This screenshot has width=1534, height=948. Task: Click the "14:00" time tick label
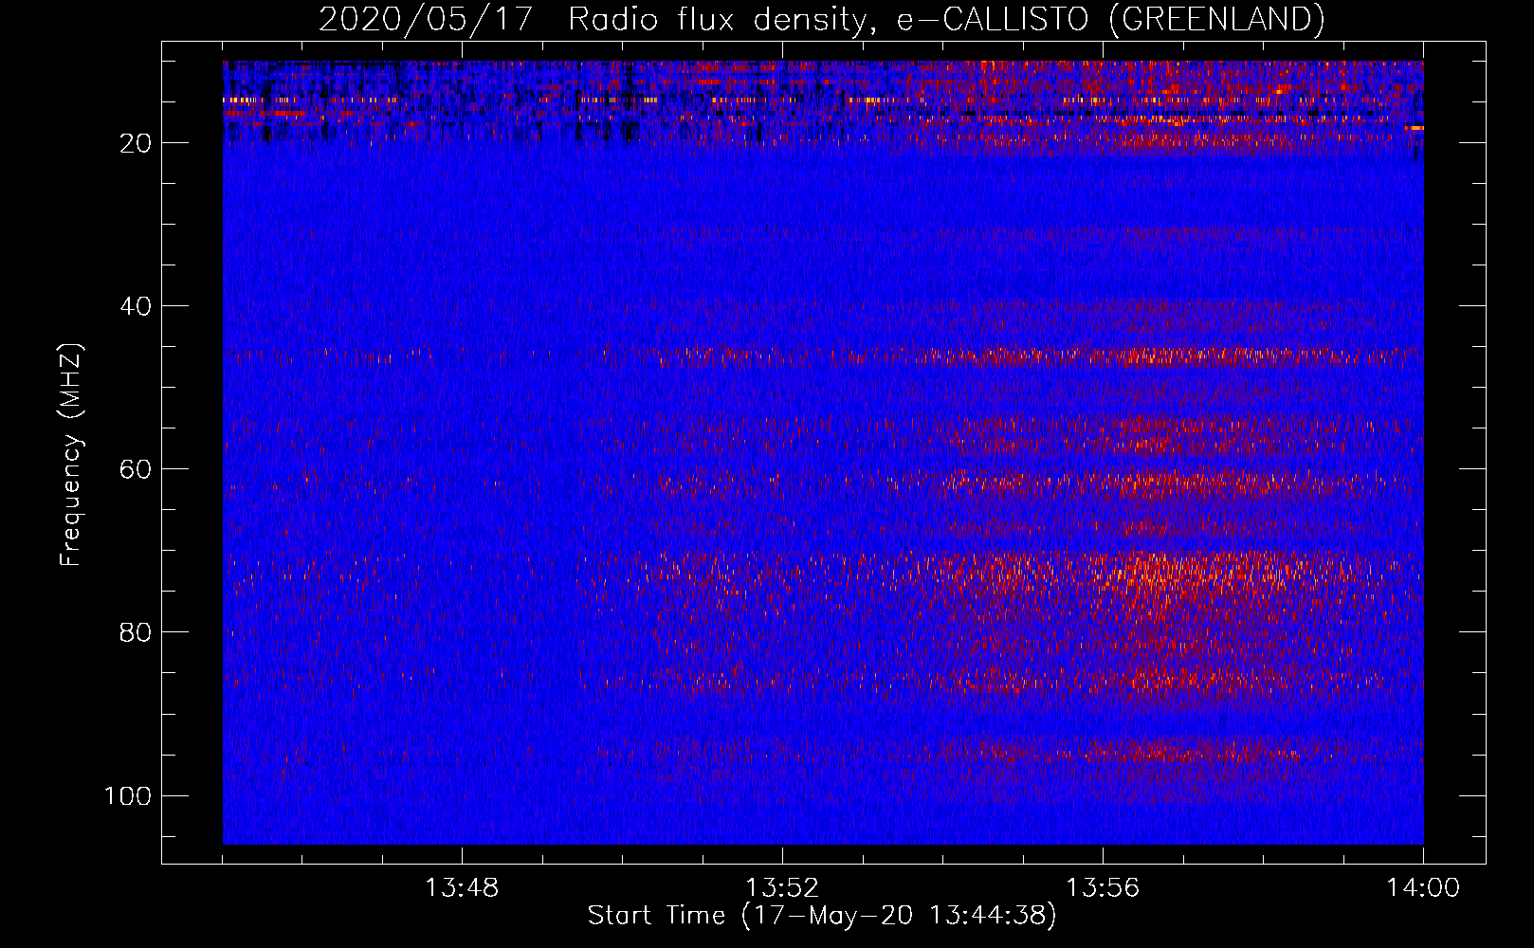tap(1423, 888)
